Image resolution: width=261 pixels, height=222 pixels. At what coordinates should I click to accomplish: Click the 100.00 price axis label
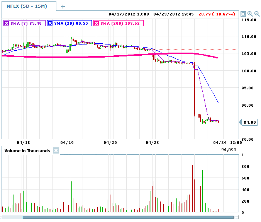point(249,71)
